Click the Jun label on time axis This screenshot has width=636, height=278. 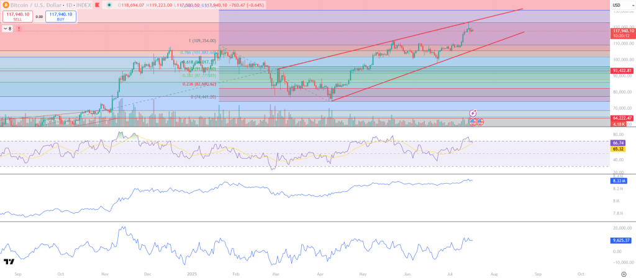coord(407,274)
